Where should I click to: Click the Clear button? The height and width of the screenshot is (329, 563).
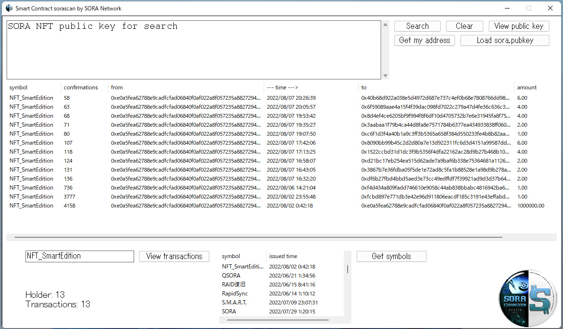(464, 26)
